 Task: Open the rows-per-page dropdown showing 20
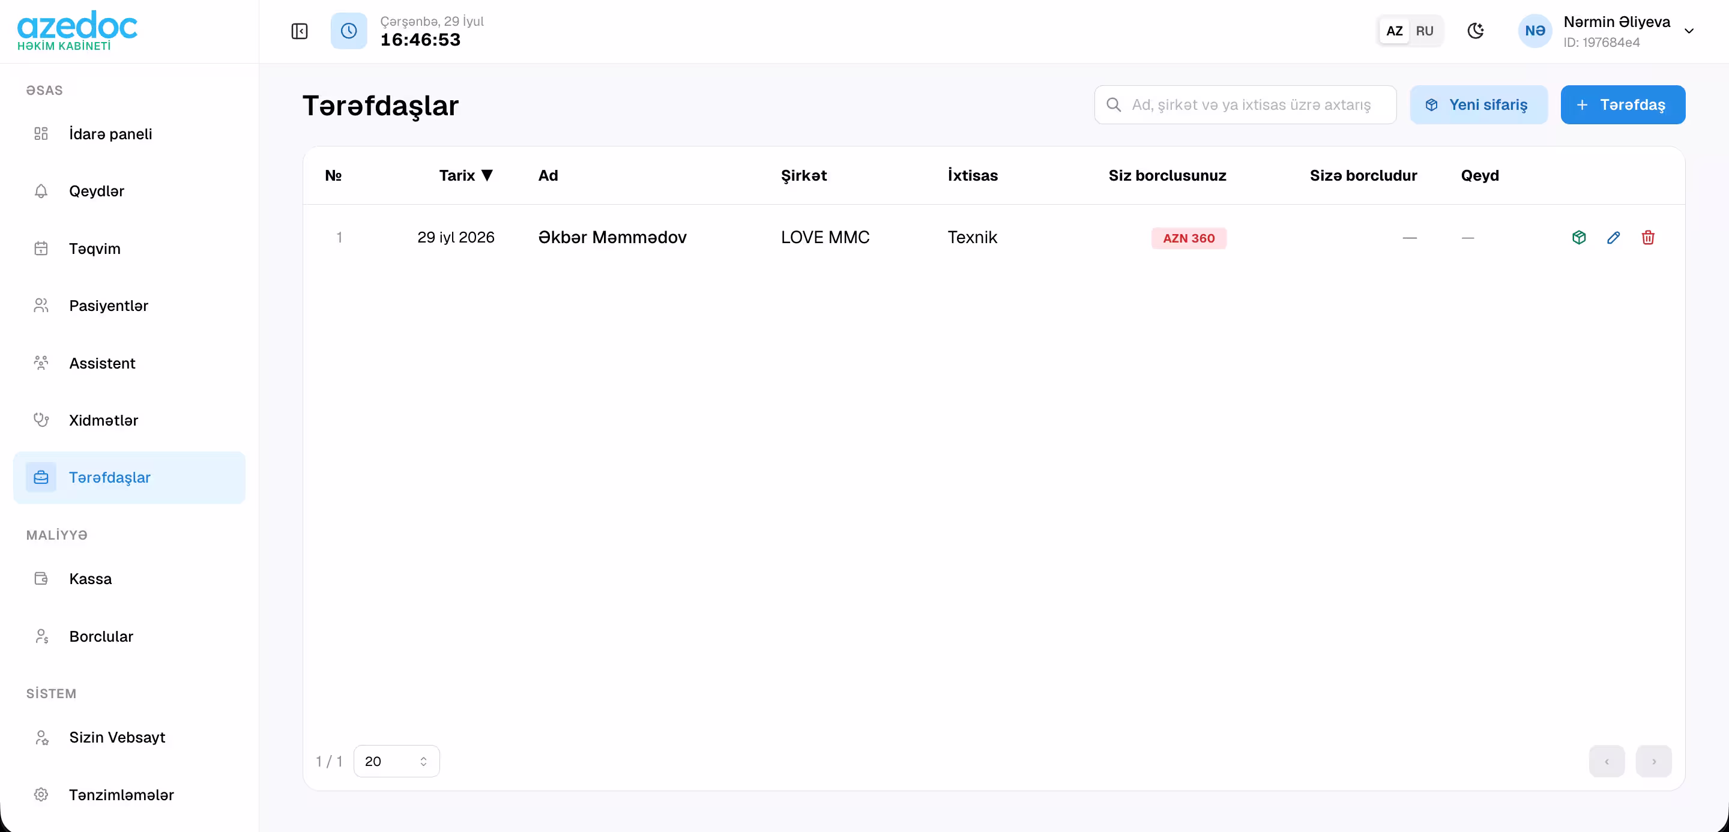397,761
